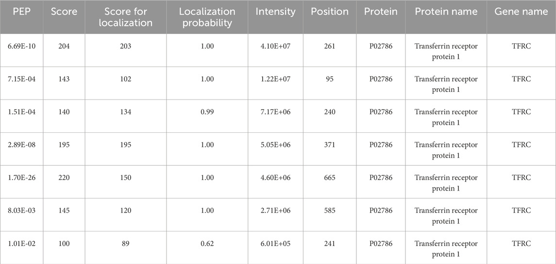Click the score cell showing 220
This screenshot has height=264, width=556.
(x=64, y=178)
